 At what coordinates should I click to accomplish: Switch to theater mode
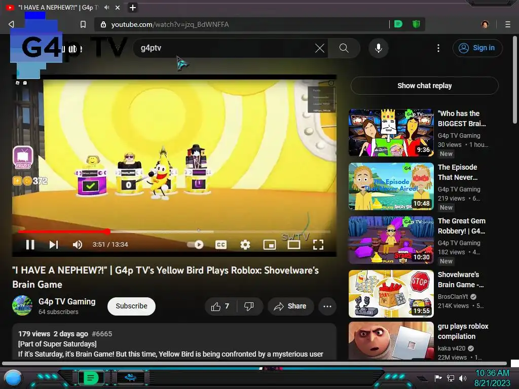coord(294,245)
